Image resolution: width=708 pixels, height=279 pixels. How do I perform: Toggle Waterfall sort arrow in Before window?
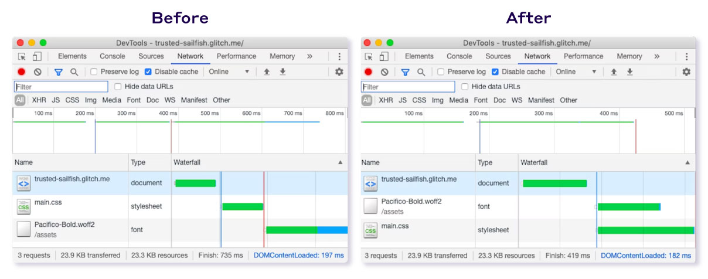click(x=341, y=162)
